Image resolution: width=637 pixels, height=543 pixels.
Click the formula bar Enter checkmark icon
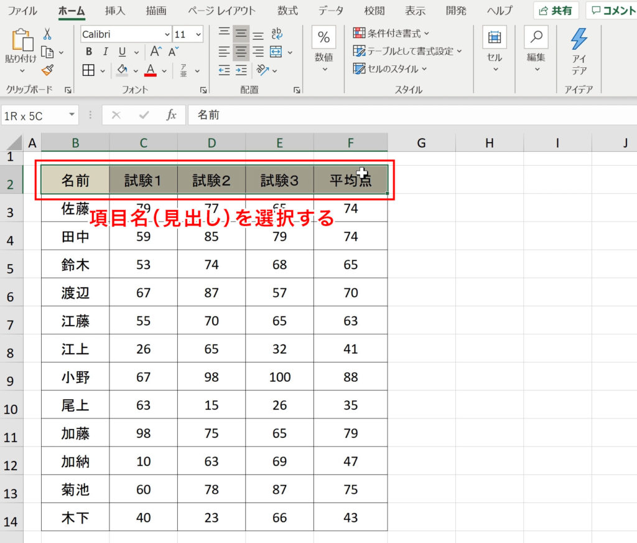point(144,115)
